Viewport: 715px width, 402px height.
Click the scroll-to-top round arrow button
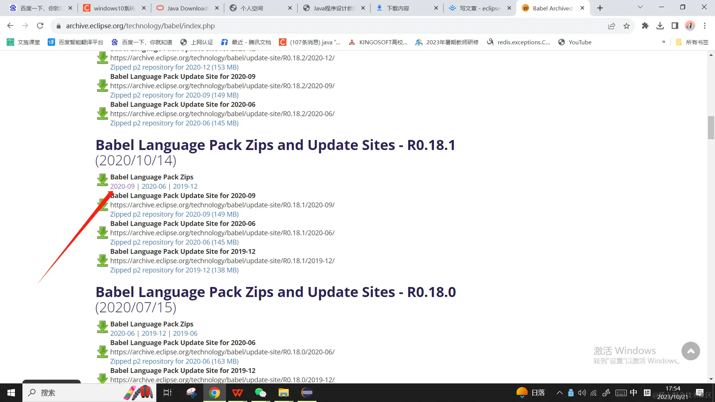690,351
